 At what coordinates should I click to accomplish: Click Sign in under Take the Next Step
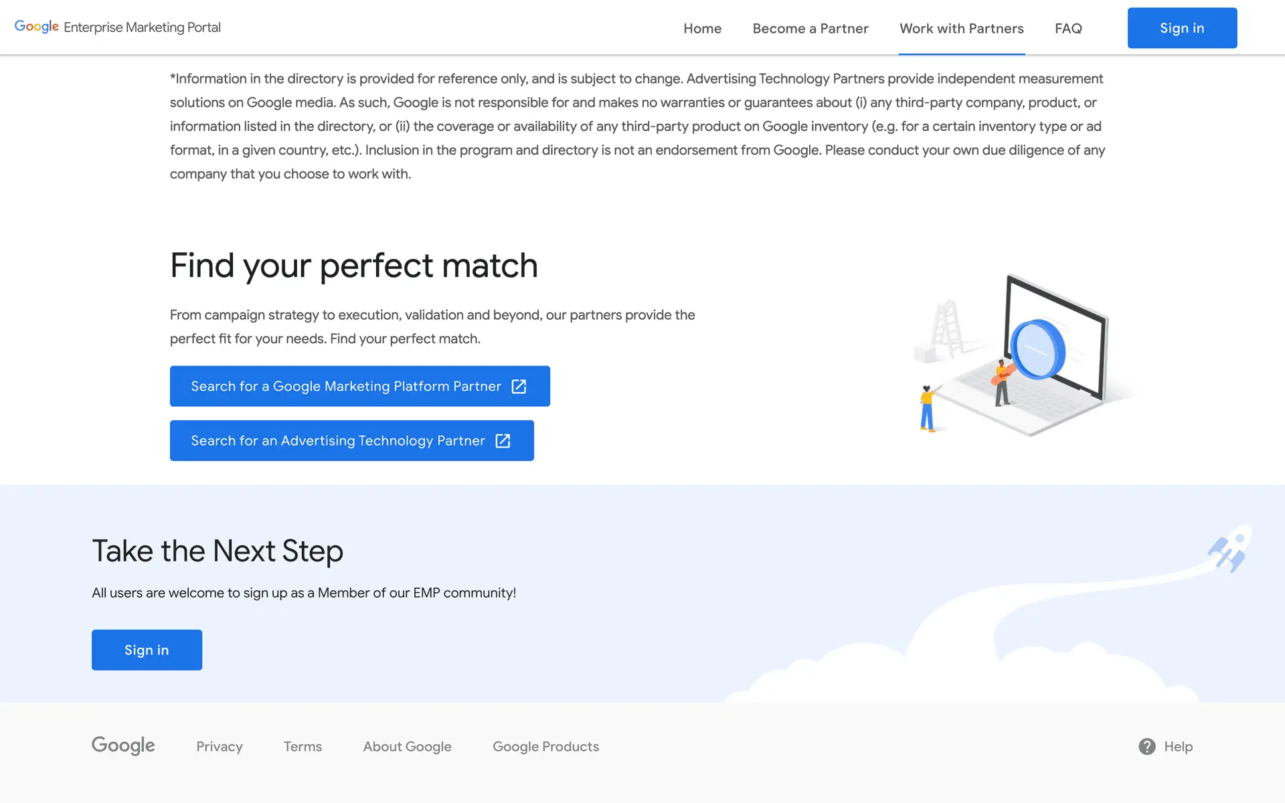coord(147,650)
